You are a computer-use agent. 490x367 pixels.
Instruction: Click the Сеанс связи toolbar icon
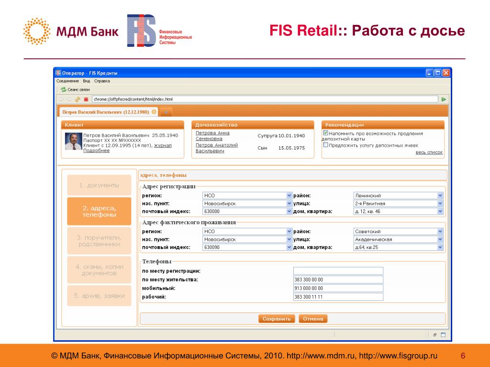[64, 89]
